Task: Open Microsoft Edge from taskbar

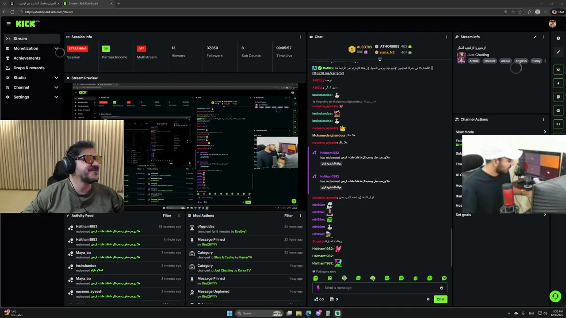Action: pyautogui.click(x=308, y=313)
